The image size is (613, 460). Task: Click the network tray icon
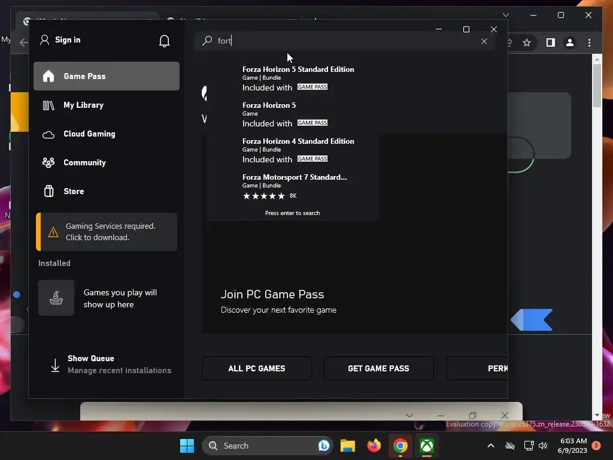pyautogui.click(x=529, y=446)
